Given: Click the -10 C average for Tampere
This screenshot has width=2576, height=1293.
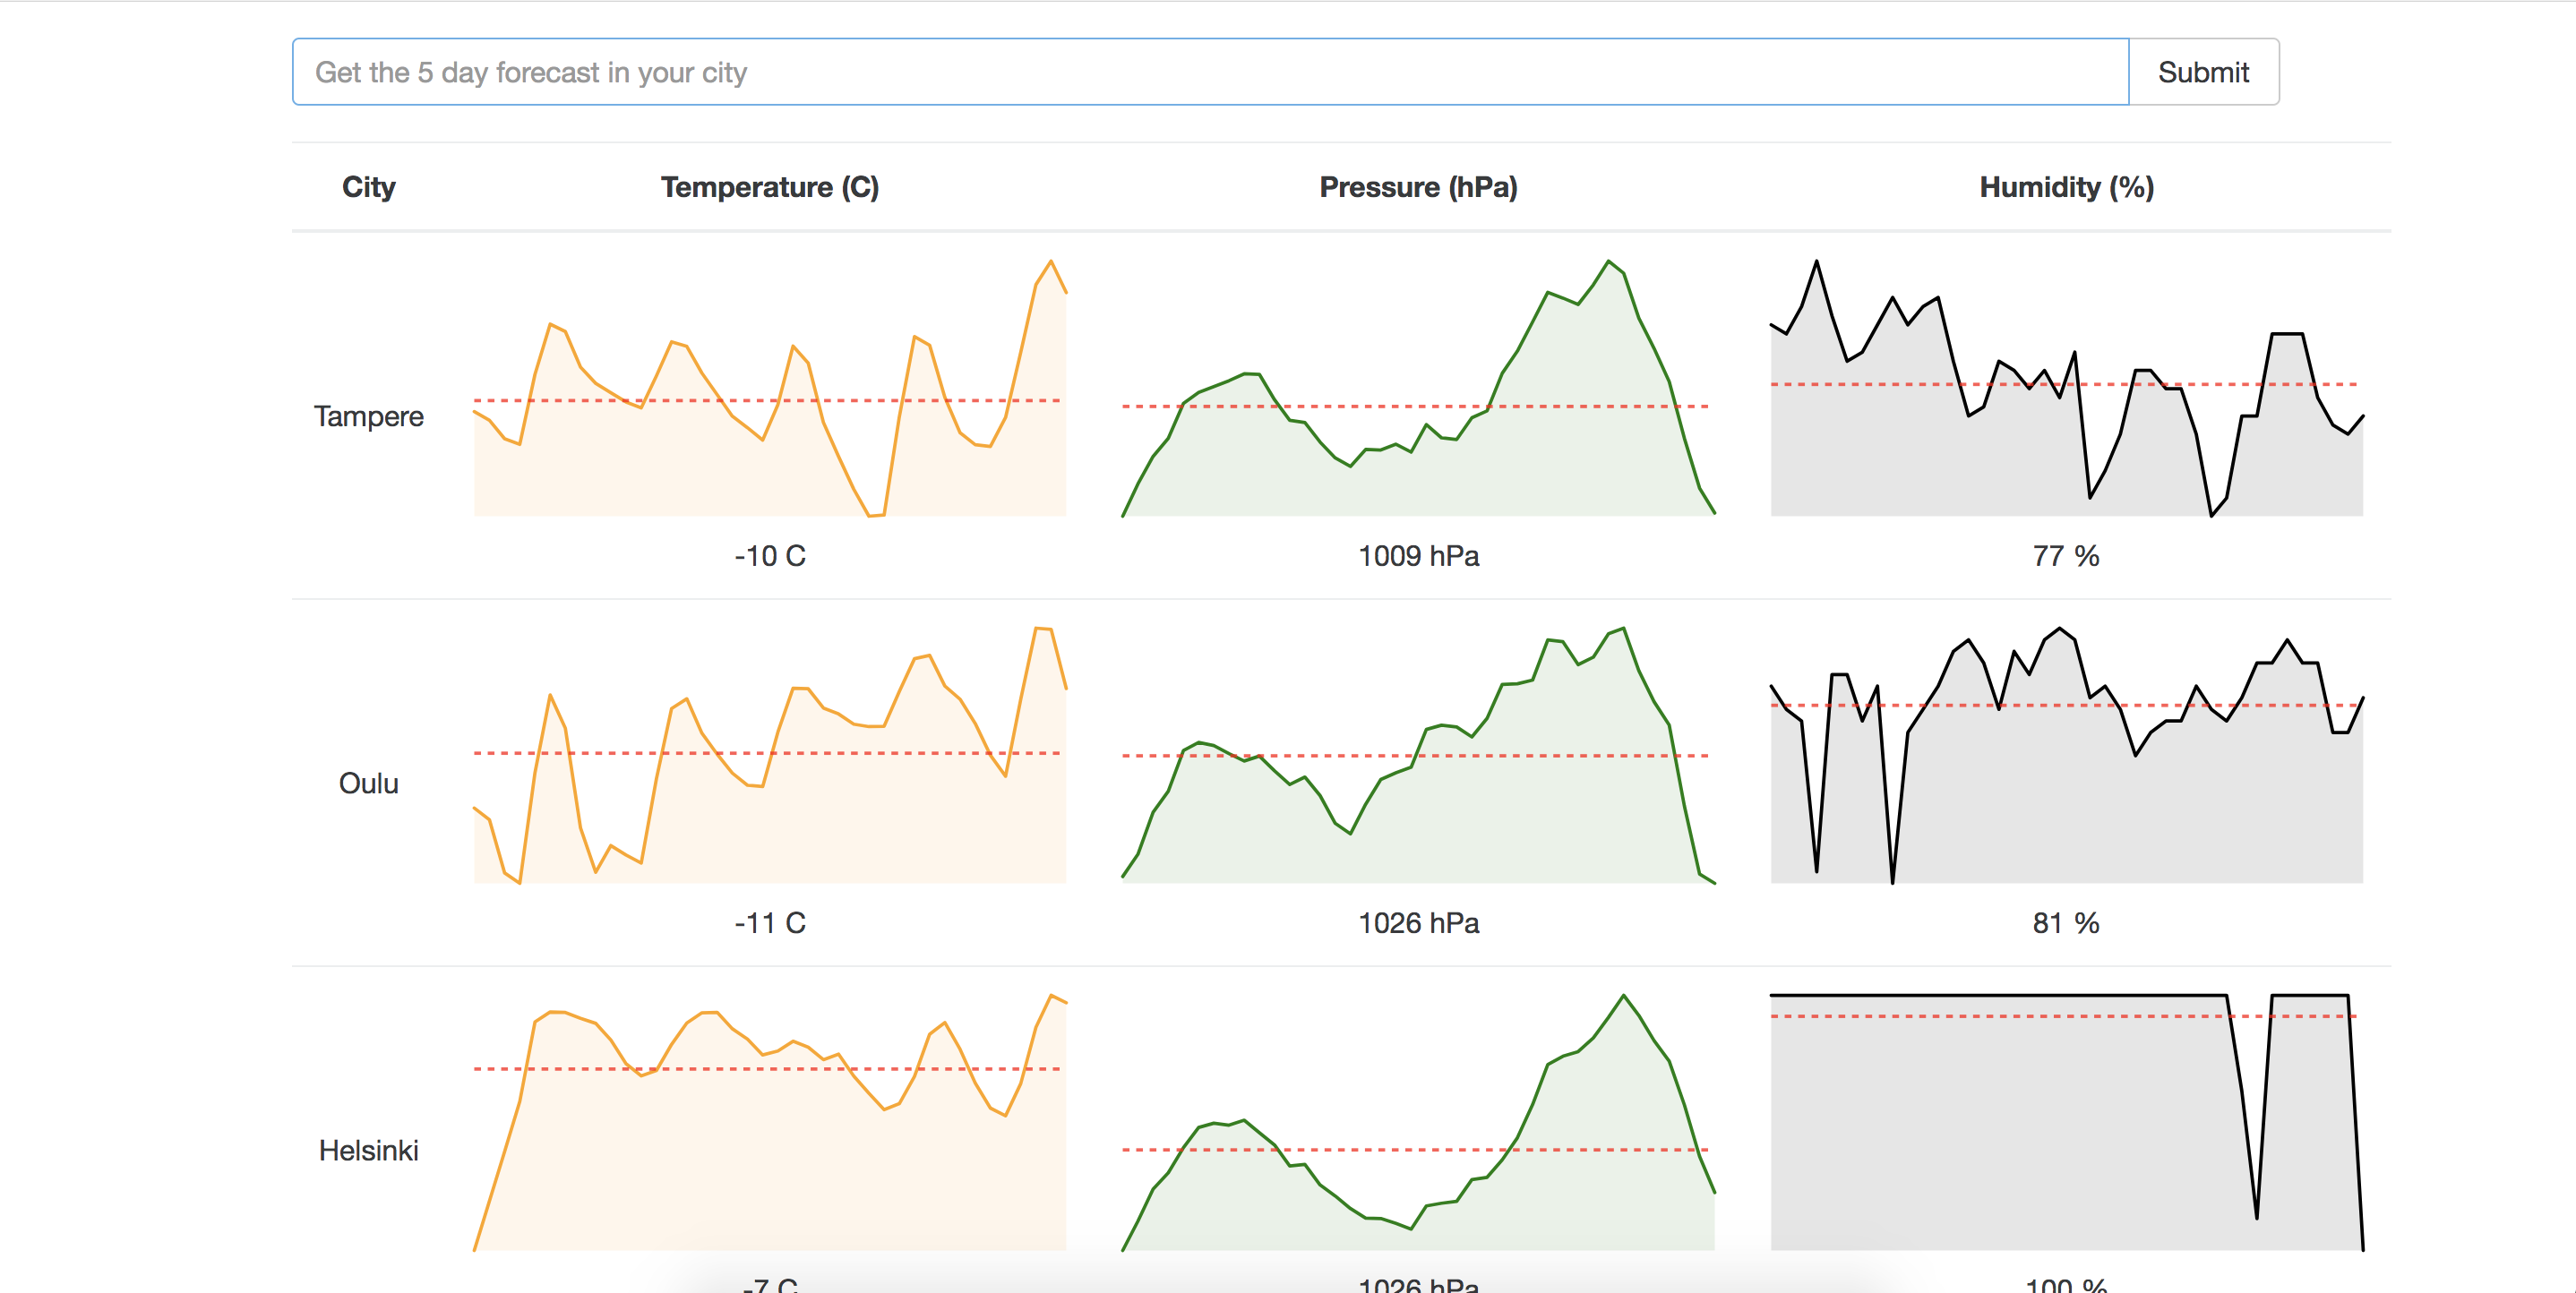Looking at the screenshot, I should click(x=769, y=556).
